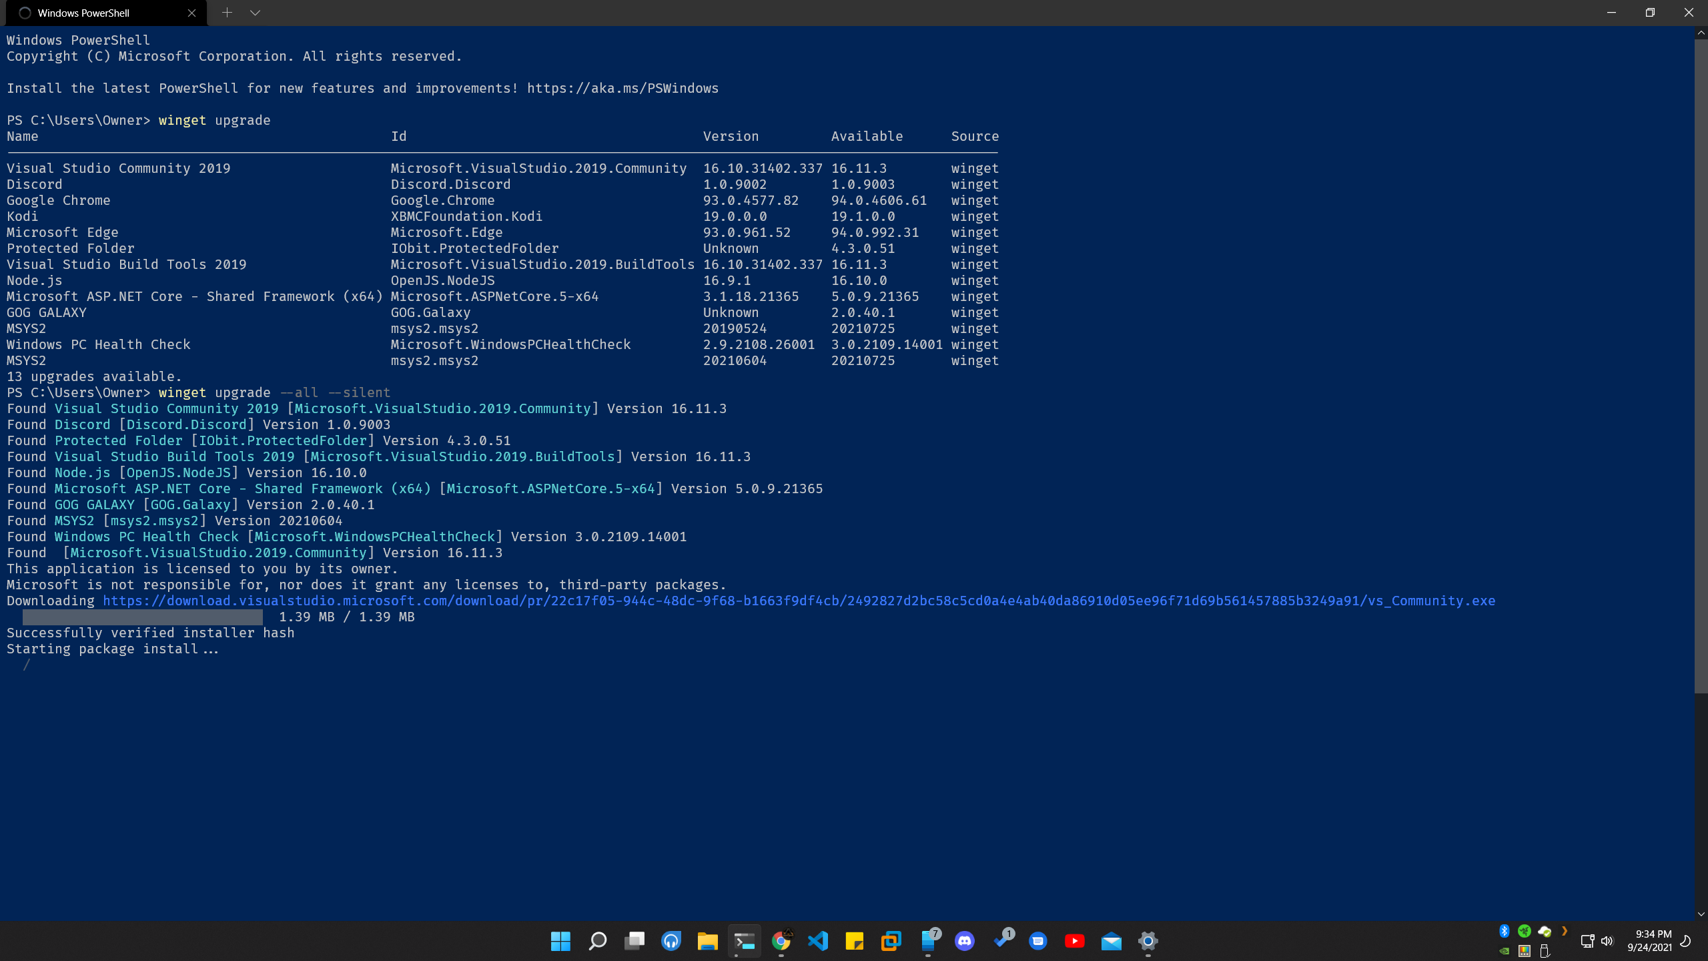Launch VMware Workstation from the taskbar

tap(891, 941)
